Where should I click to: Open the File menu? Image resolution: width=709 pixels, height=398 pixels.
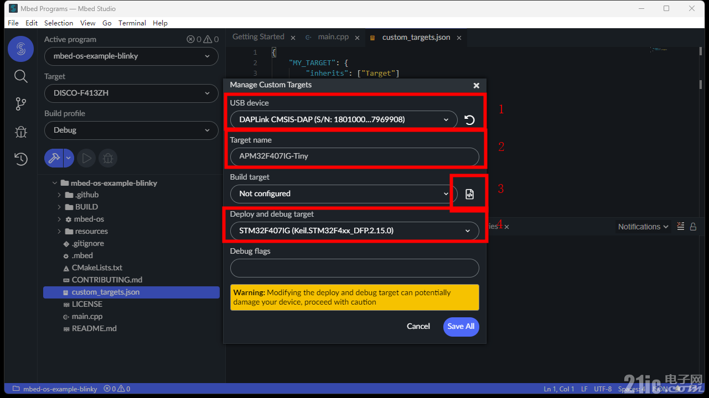13,23
